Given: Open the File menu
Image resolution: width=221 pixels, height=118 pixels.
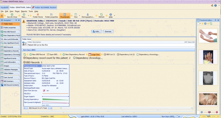Looking at the screenshot, I should point(2,11).
